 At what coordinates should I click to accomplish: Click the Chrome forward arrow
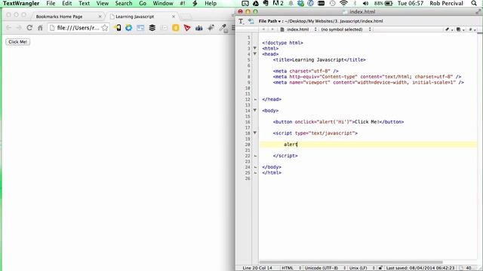(x=19, y=28)
